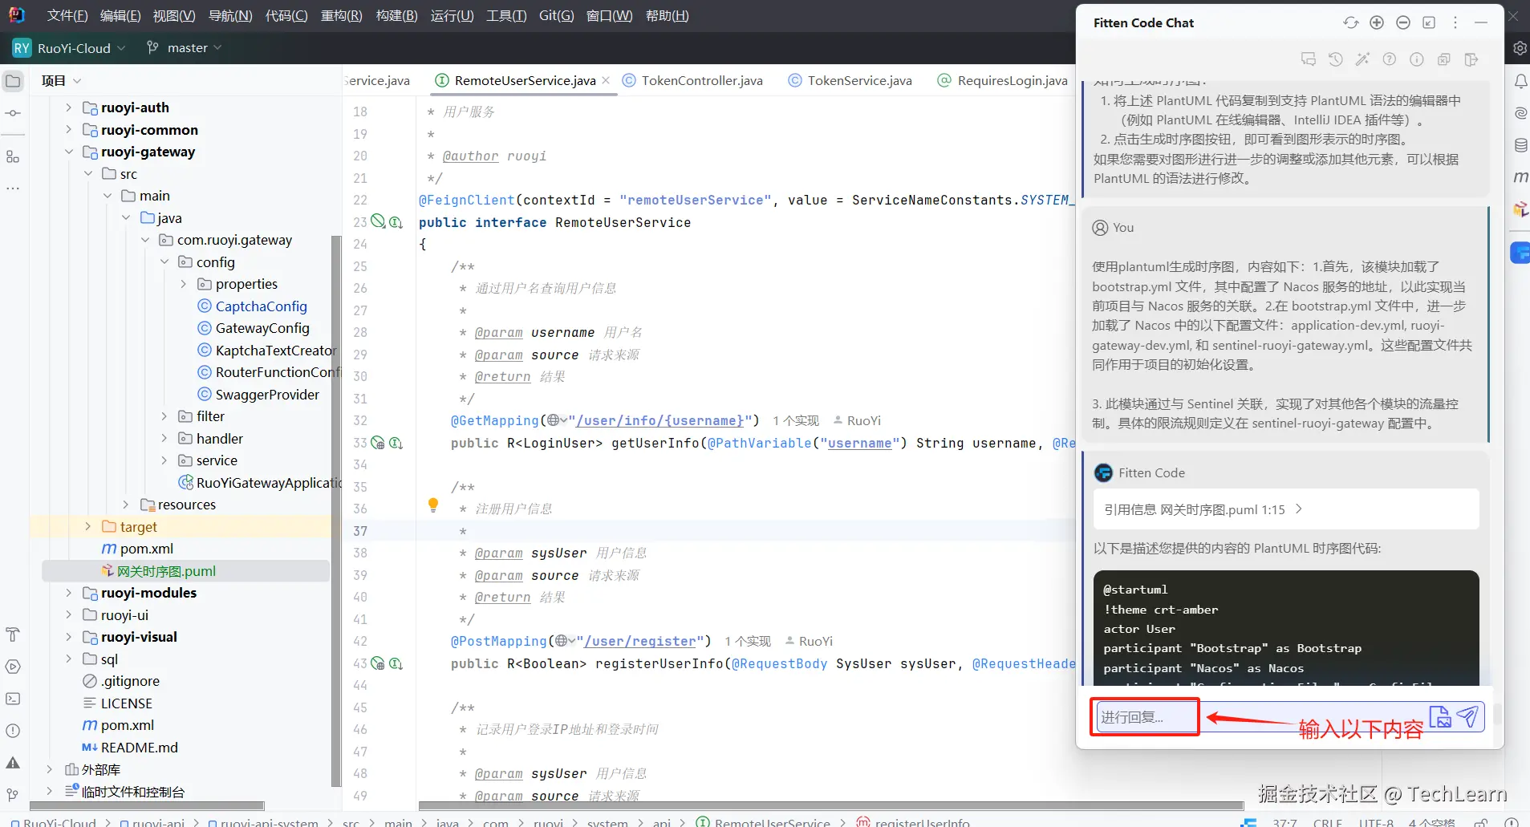
Task: Open the Commit tool window
Action: tap(13, 113)
